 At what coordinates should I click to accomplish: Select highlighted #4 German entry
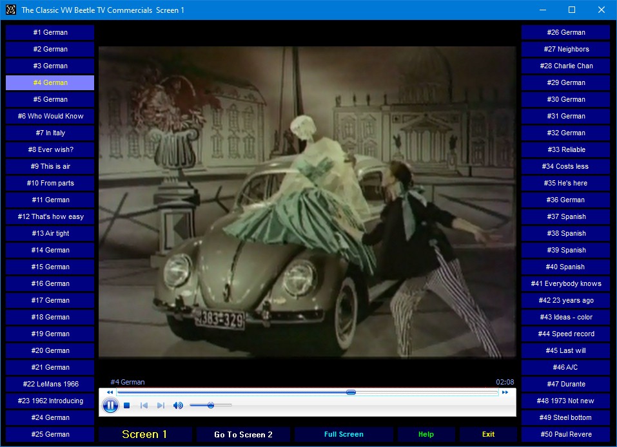pos(50,82)
